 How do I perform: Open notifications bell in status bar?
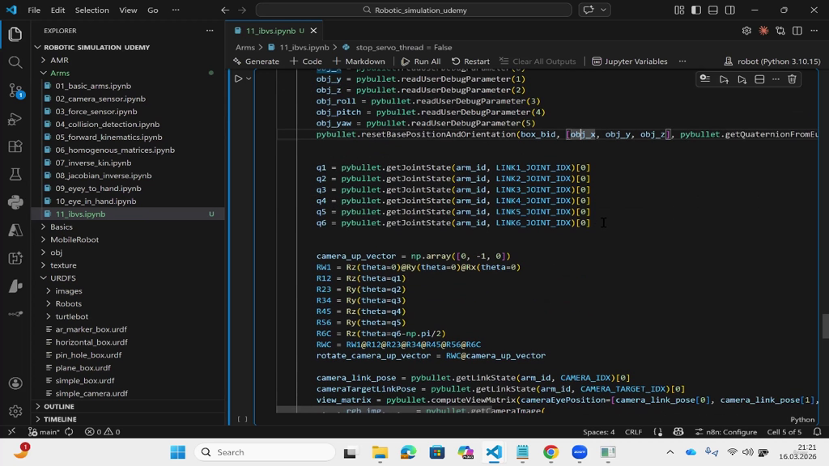[x=818, y=432]
